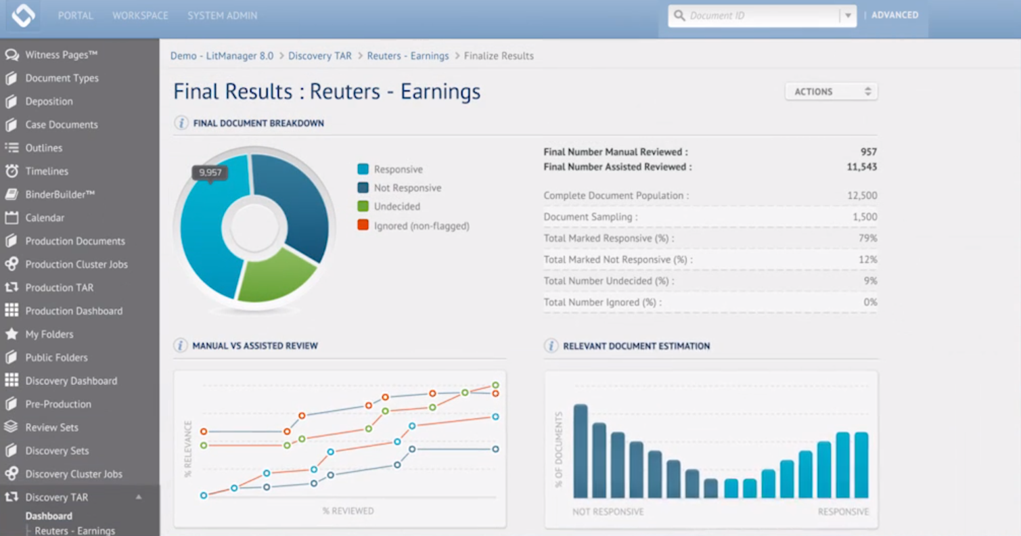Click the application logo icon

(23, 16)
